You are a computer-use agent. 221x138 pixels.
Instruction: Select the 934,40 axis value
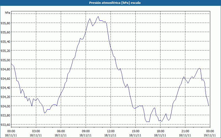click(x=5, y=87)
